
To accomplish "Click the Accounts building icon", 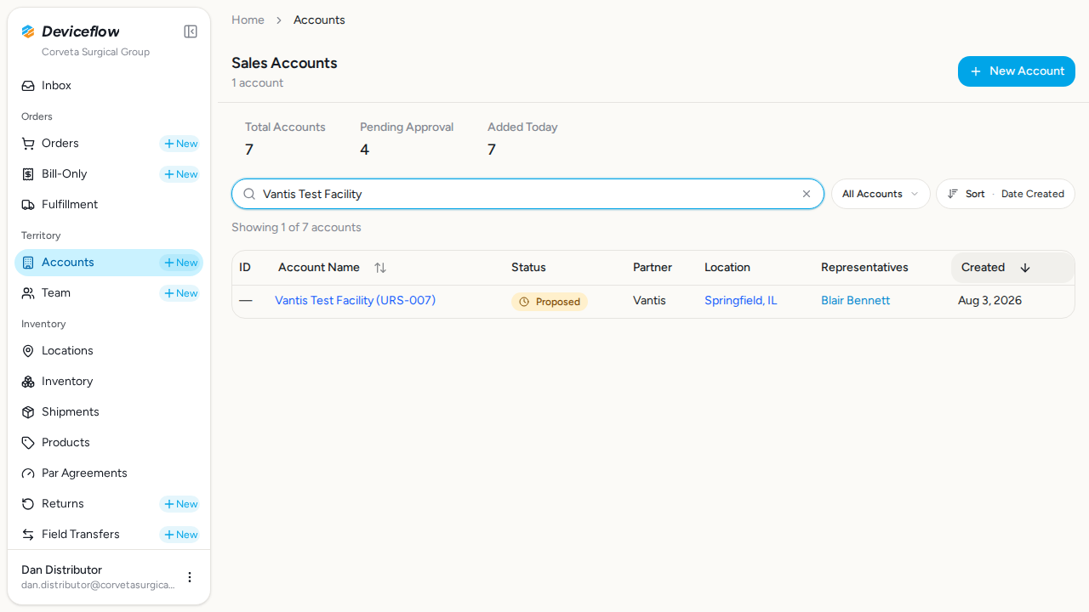I will 28,263.
